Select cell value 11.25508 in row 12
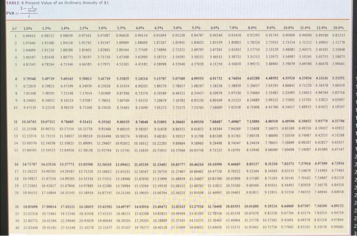The width and height of the screenshot is (357, 236). (29, 129)
